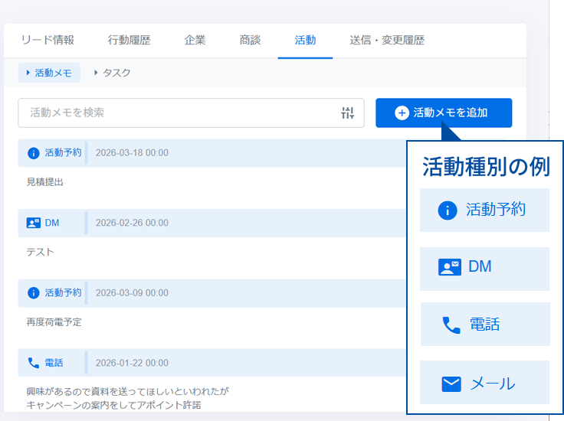Click info icon on 2026-03-09 活動予約 entry
The image size is (564, 421).
click(34, 293)
